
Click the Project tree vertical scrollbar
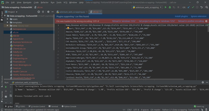point(54,32)
